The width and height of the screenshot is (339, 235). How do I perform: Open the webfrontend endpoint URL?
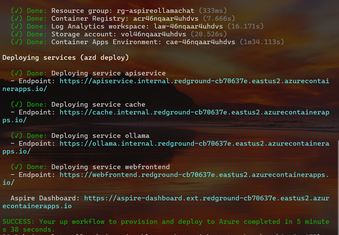pos(194,175)
